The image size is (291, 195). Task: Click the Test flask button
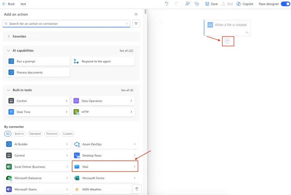tap(227, 4)
